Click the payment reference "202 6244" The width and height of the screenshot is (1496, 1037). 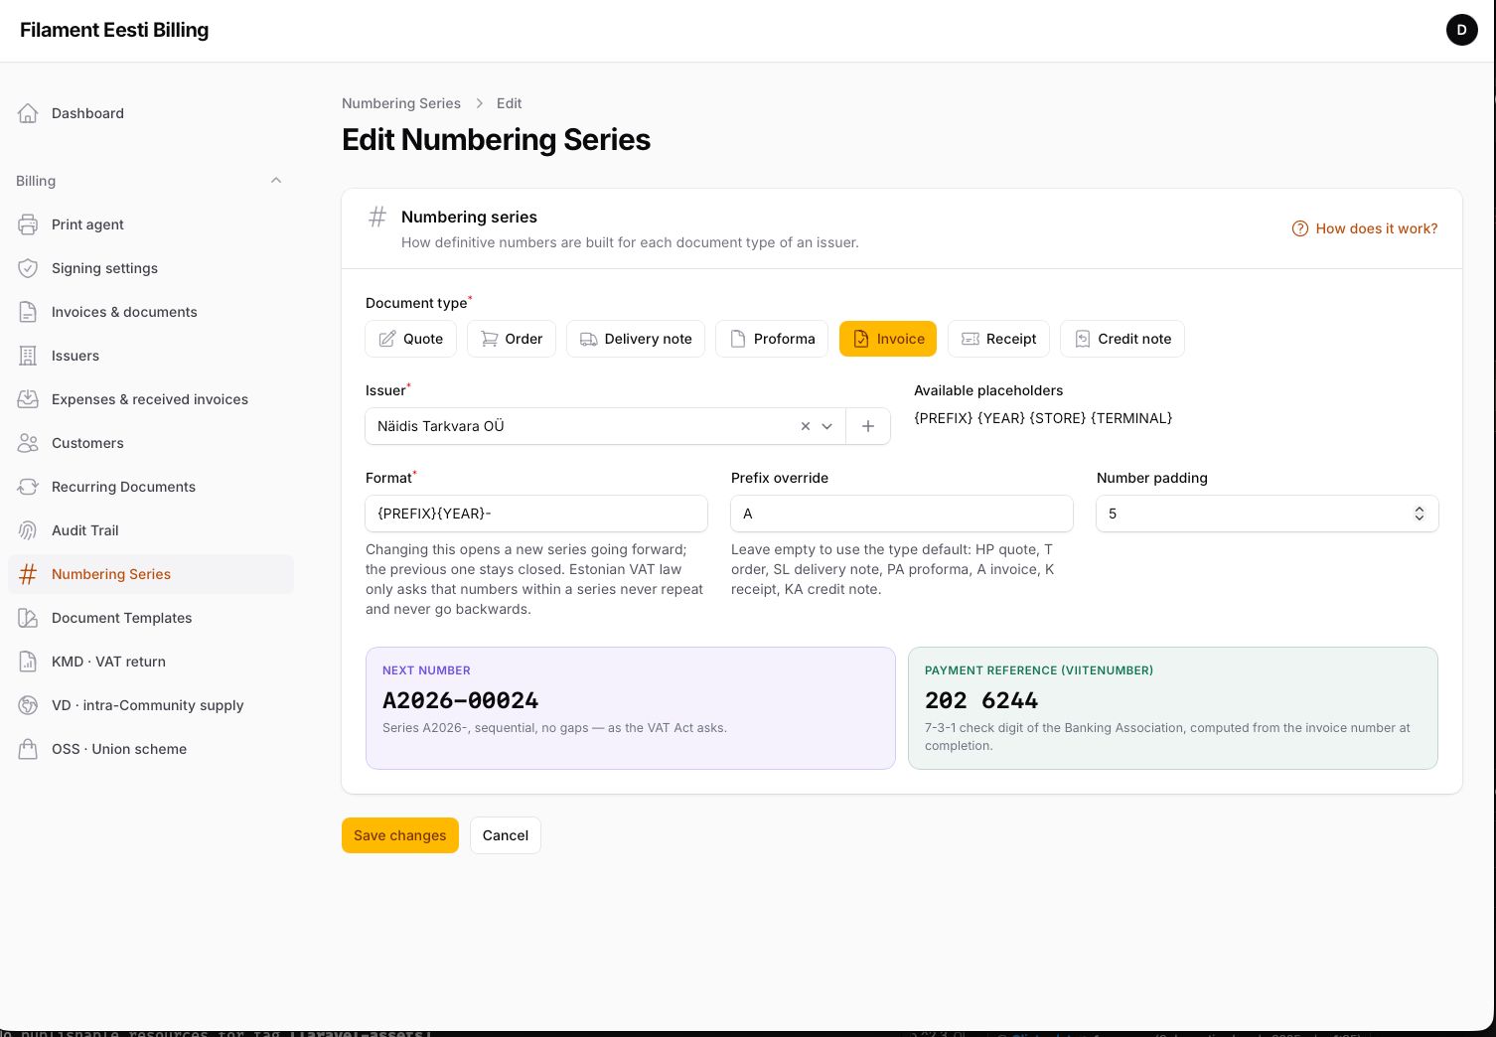point(981,700)
